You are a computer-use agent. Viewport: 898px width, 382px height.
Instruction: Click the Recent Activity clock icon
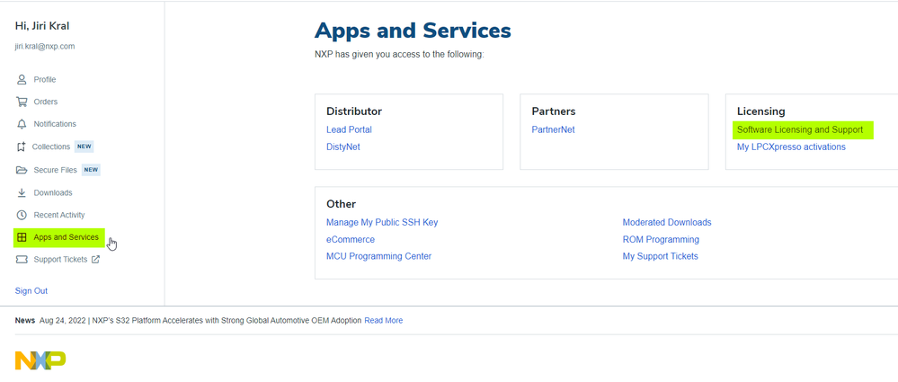(x=22, y=216)
